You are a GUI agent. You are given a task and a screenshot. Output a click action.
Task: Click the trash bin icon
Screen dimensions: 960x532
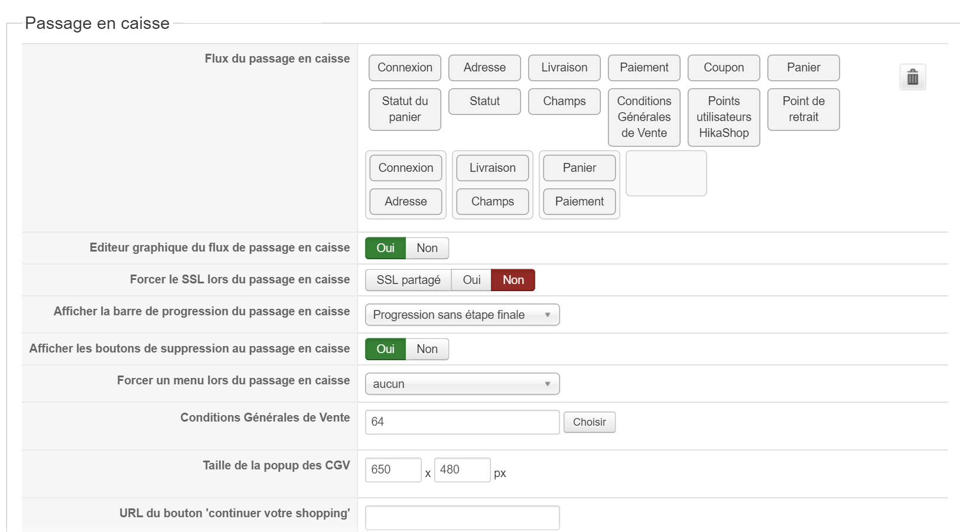[x=912, y=77]
